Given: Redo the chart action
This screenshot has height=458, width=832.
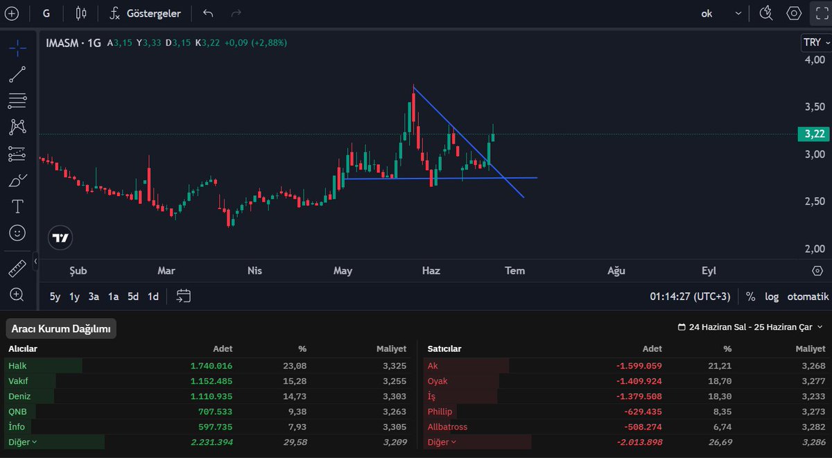Looking at the screenshot, I should coord(236,13).
